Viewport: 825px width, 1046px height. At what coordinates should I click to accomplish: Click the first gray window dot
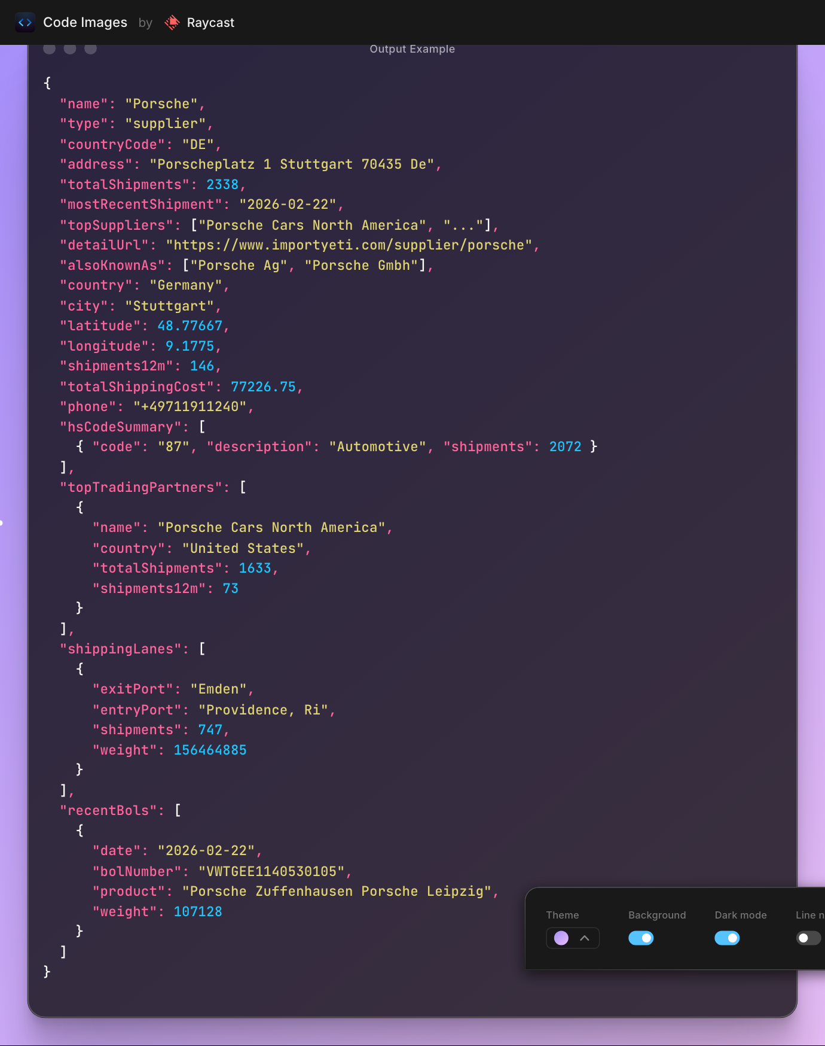click(x=50, y=48)
